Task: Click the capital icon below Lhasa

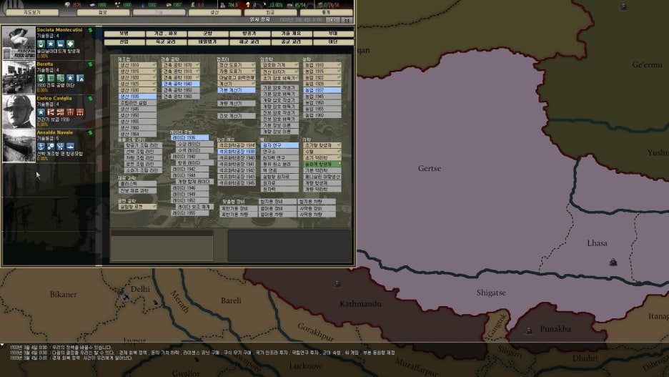Action: (x=613, y=262)
